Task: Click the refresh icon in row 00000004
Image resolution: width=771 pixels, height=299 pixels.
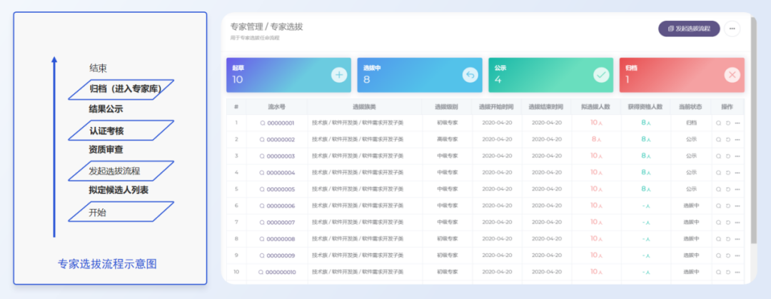Action: click(727, 173)
